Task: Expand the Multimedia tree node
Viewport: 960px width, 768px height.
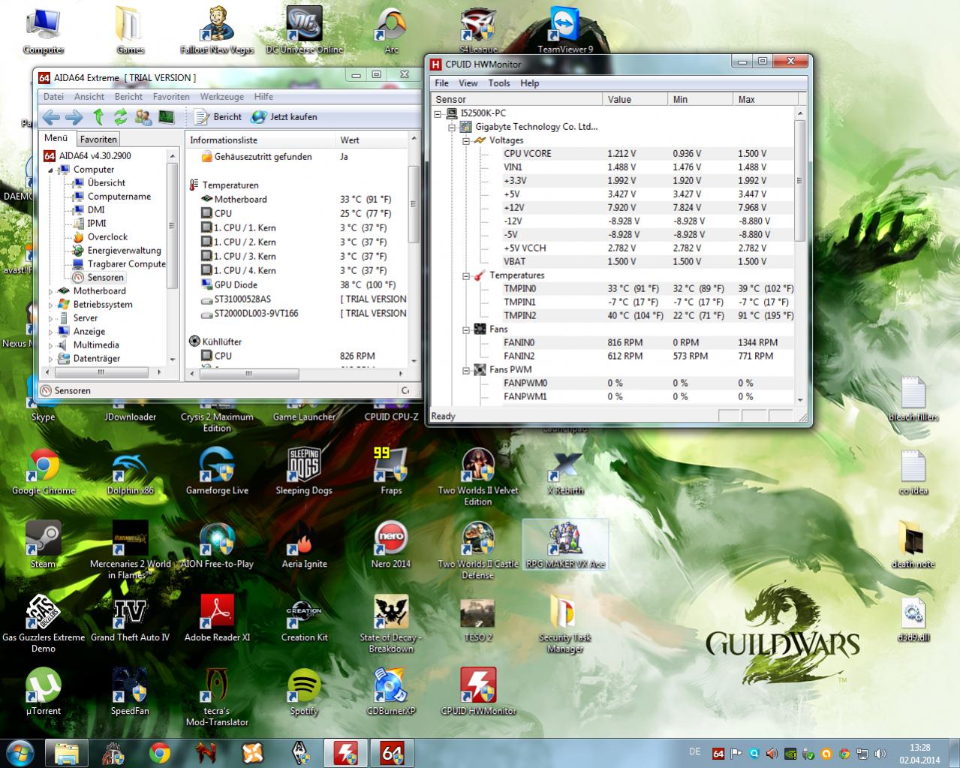Action: [x=51, y=345]
